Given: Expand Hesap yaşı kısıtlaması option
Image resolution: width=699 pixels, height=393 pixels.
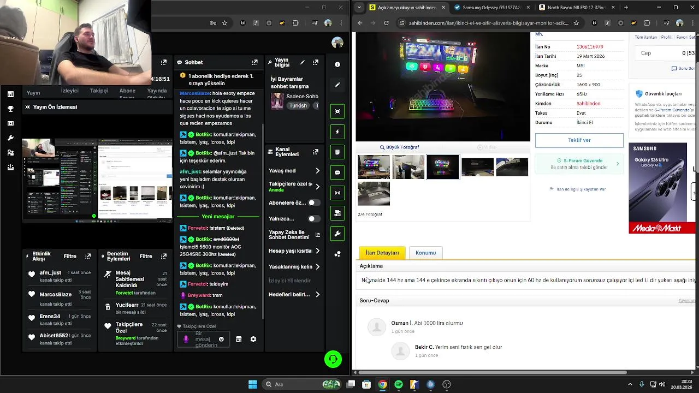Looking at the screenshot, I should (x=317, y=251).
